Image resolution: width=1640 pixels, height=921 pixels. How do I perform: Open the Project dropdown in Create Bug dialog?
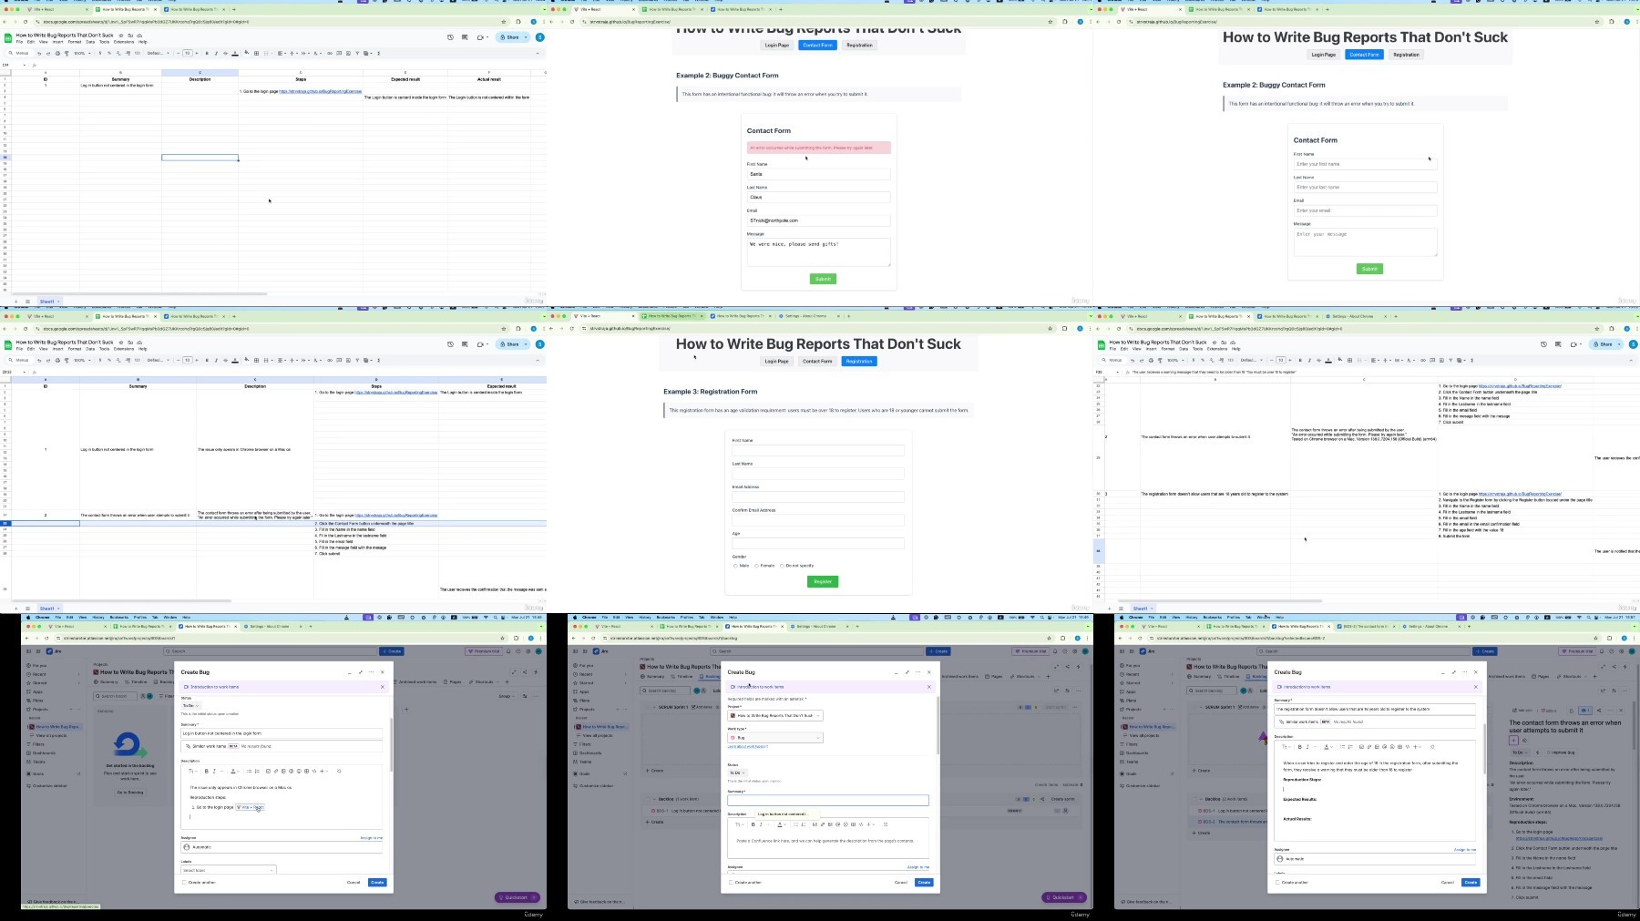coord(775,715)
